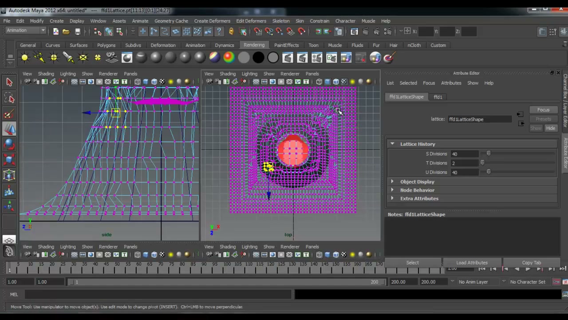Click the black surface shader sphere icon
This screenshot has width=568, height=320.
pyautogui.click(x=258, y=57)
